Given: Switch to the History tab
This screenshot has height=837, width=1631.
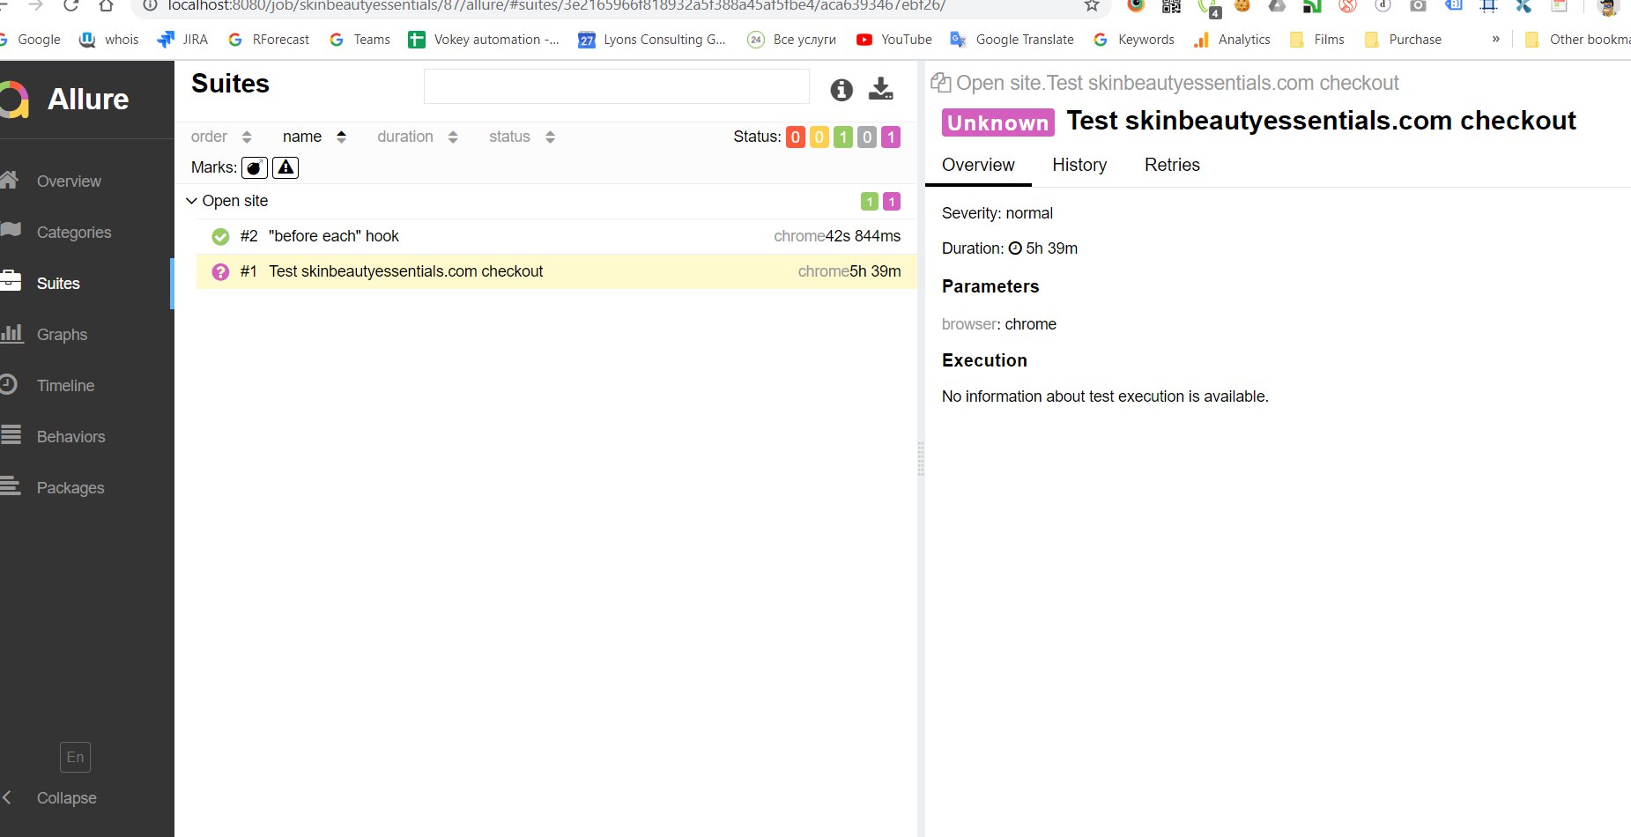Looking at the screenshot, I should [1079, 165].
